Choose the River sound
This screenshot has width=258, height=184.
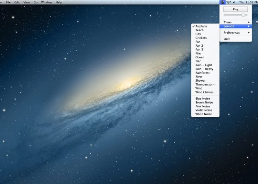coord(205,77)
